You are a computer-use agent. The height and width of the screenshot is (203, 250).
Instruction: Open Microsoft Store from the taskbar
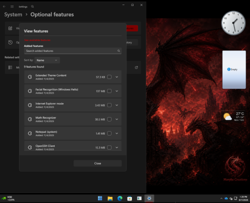(129, 198)
